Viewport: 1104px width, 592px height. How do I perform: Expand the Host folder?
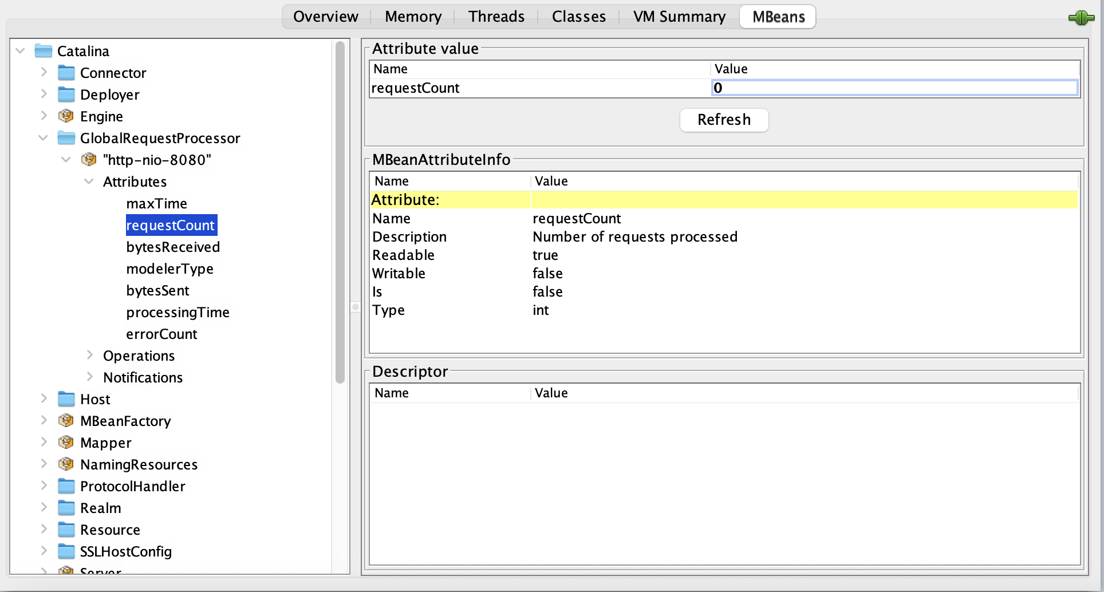pyautogui.click(x=44, y=399)
